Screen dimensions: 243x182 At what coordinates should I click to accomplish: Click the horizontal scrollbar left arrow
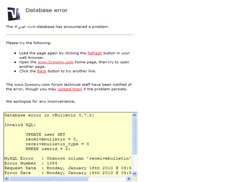6,179
